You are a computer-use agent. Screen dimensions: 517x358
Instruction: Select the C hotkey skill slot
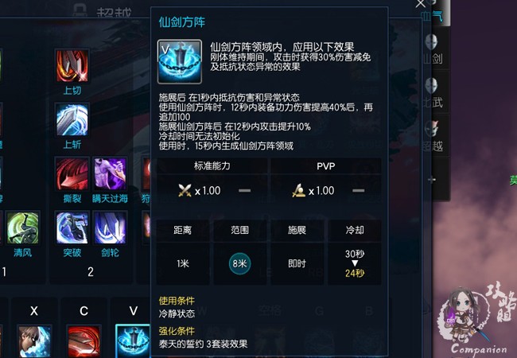84,341
